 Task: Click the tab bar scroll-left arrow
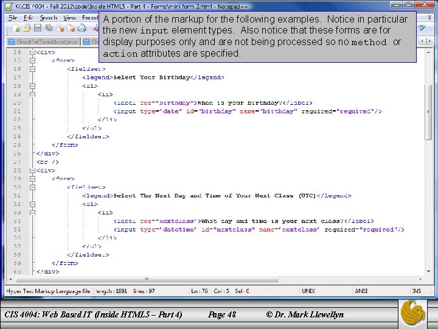pyautogui.click(x=423, y=41)
